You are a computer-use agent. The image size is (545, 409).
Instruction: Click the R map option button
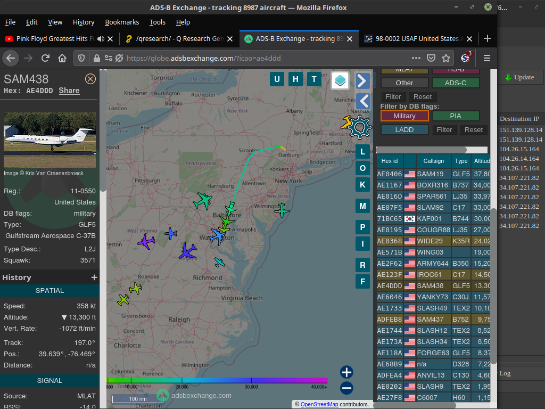click(362, 265)
